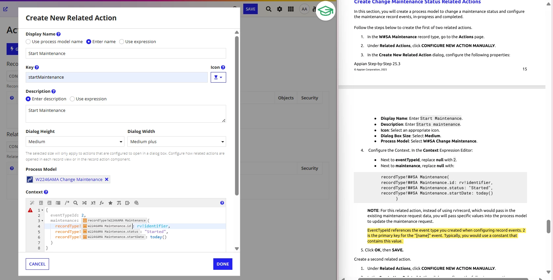Open the apps grid navigation menu

pyautogui.click(x=291, y=9)
